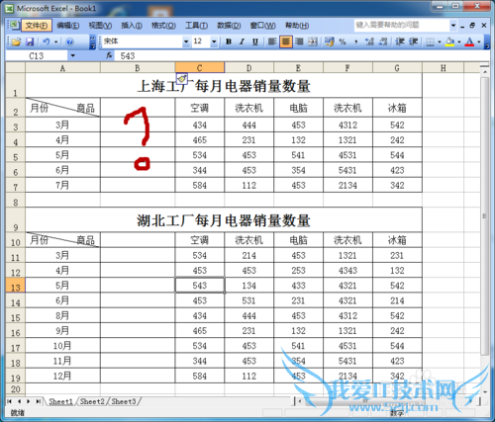
Task: Click the Undo arrow icon
Action: click(x=47, y=42)
